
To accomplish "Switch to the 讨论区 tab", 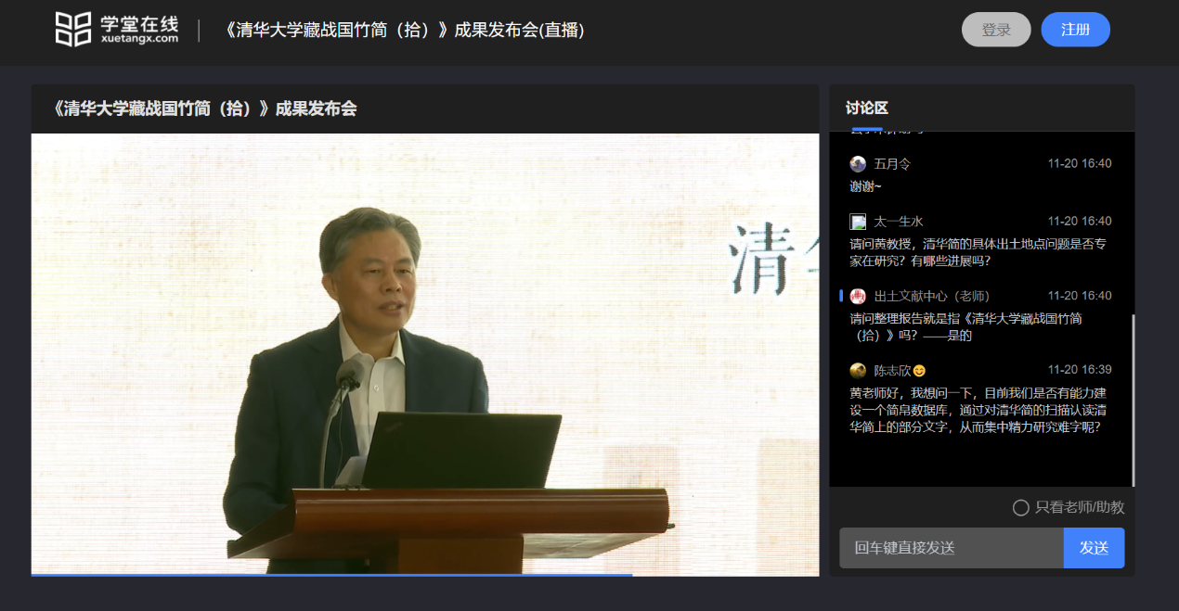I will (866, 108).
